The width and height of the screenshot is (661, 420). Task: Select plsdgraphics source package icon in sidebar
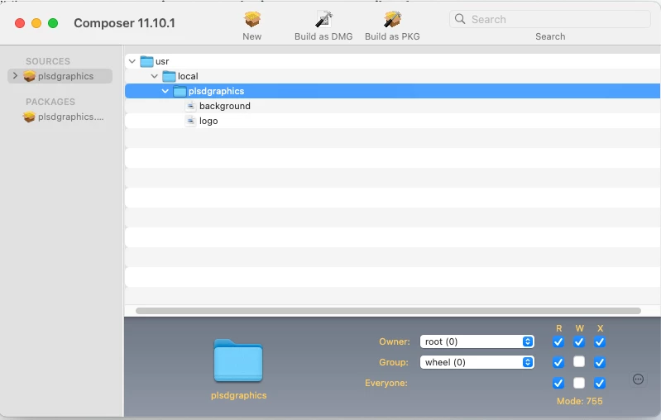[29, 76]
